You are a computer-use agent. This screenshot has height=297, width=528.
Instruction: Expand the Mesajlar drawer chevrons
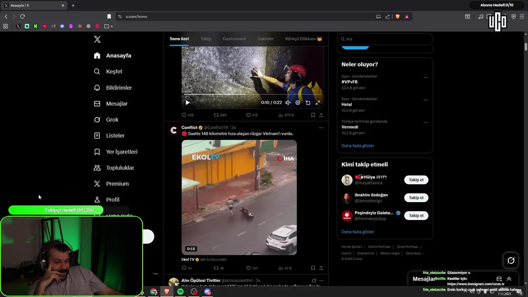pos(509,279)
